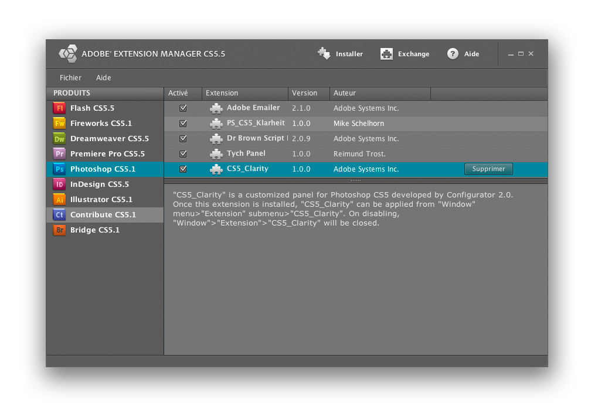Disable the Adobe Emailer extension checkbox
The width and height of the screenshot is (598, 410).
(x=183, y=108)
